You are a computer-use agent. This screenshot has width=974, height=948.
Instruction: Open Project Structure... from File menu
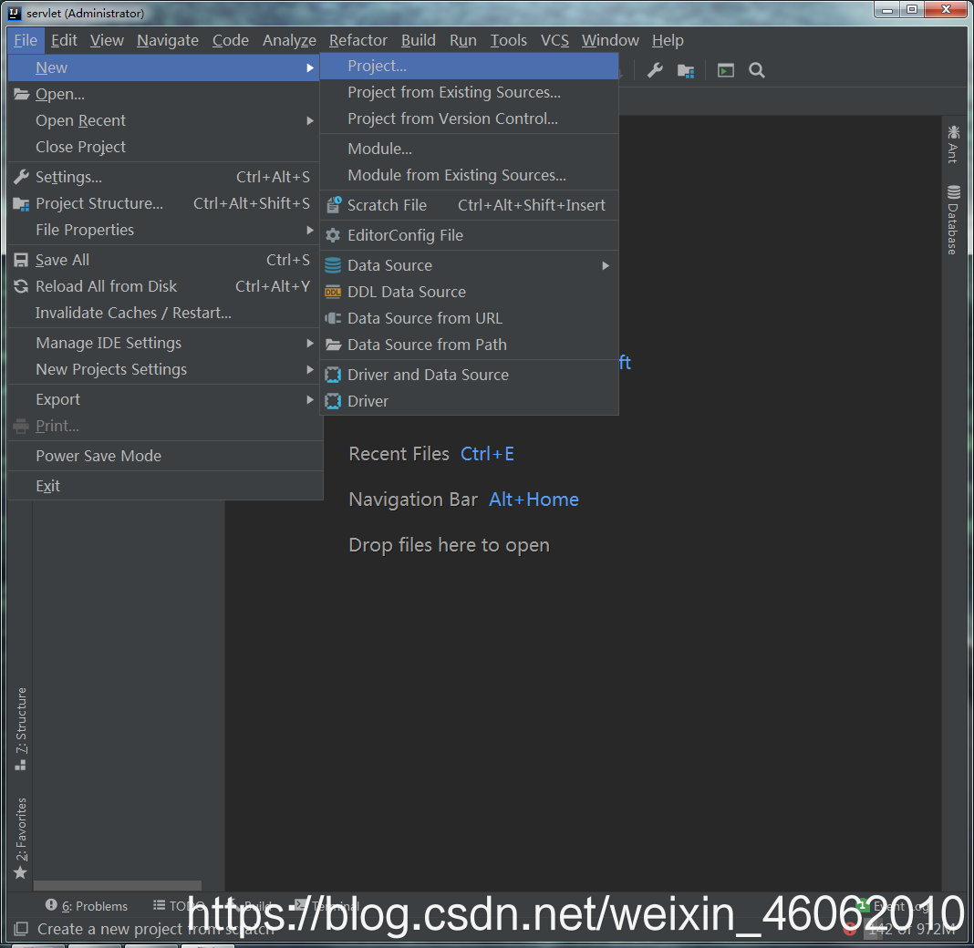163,203
